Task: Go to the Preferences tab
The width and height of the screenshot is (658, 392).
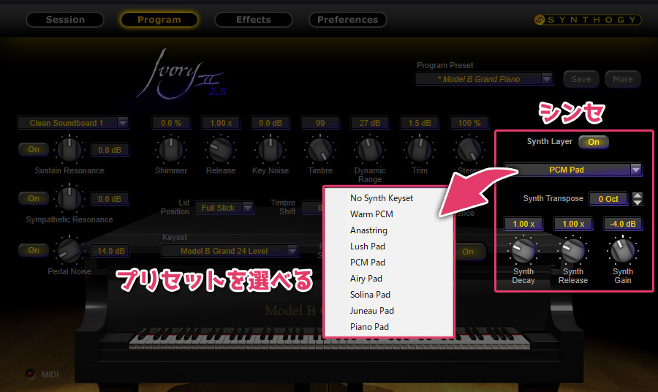Action: 347,20
